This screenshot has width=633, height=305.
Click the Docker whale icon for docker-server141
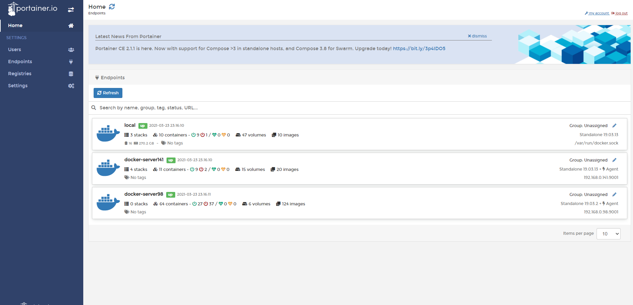click(x=108, y=168)
